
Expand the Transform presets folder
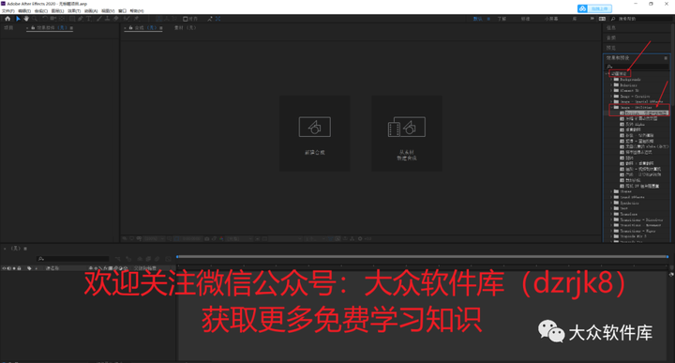[611, 214]
